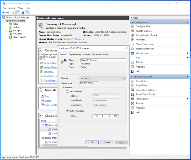Switch to the Policies tab
191x160 pixels.
pyautogui.click(x=86, y=55)
